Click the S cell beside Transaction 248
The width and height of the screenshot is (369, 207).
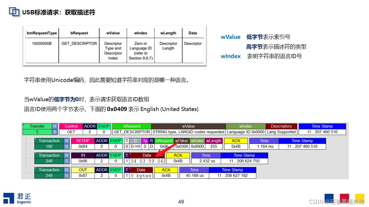67,161
